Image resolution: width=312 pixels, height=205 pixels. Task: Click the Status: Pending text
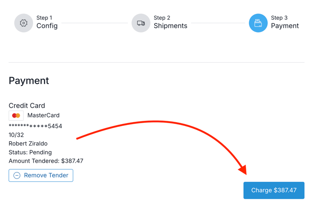(x=30, y=152)
